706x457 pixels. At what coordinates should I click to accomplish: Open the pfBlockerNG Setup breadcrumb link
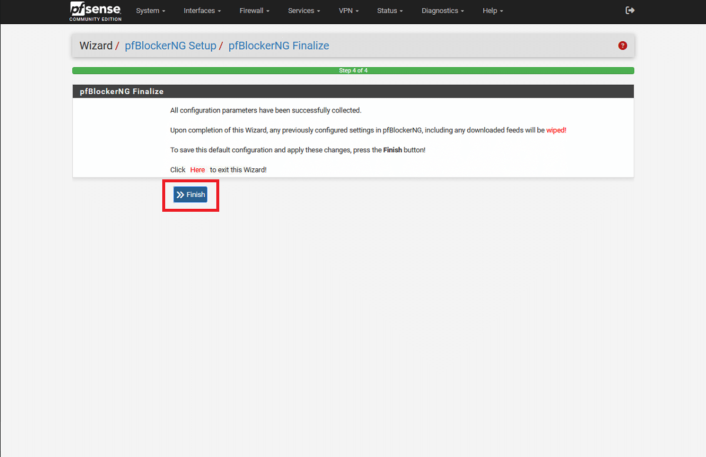[x=170, y=46]
